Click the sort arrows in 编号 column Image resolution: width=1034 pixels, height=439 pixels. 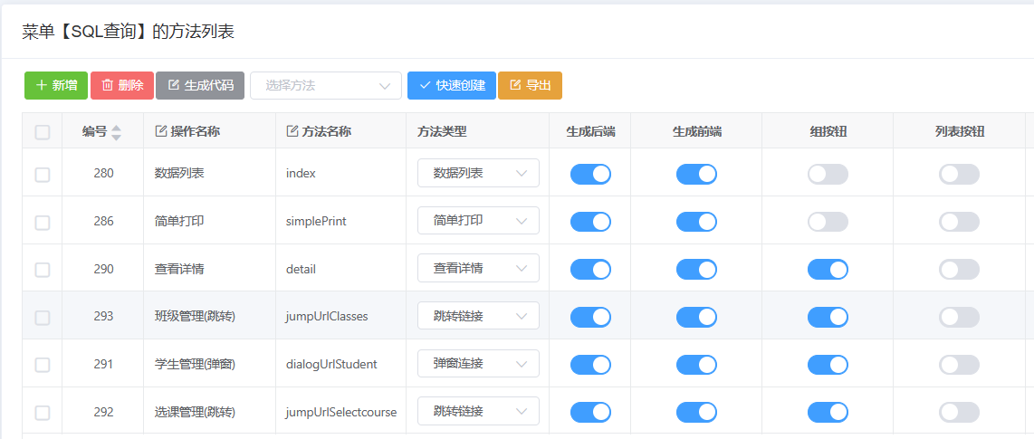(x=116, y=132)
